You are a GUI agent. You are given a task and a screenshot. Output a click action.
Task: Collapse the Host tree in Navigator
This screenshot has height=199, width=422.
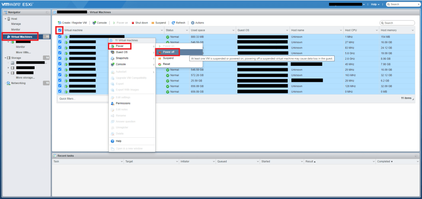[x=5, y=19]
